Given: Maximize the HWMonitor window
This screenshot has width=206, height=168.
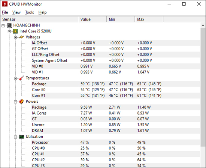Looking at the screenshot, I should pos(184,4).
